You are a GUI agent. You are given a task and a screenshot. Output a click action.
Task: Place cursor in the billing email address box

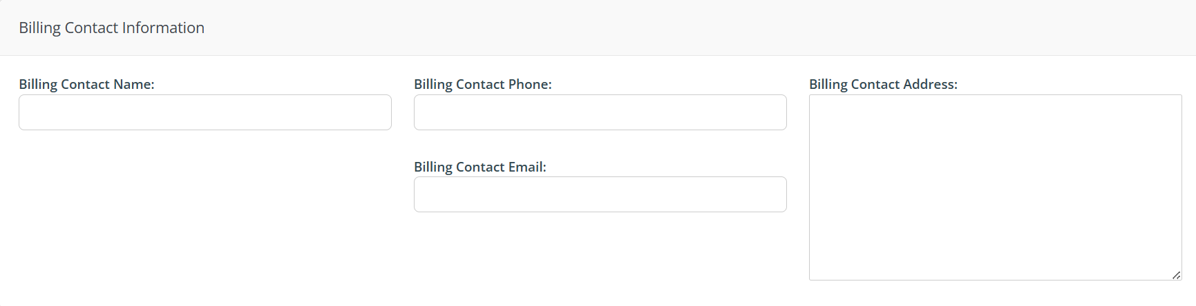point(600,194)
